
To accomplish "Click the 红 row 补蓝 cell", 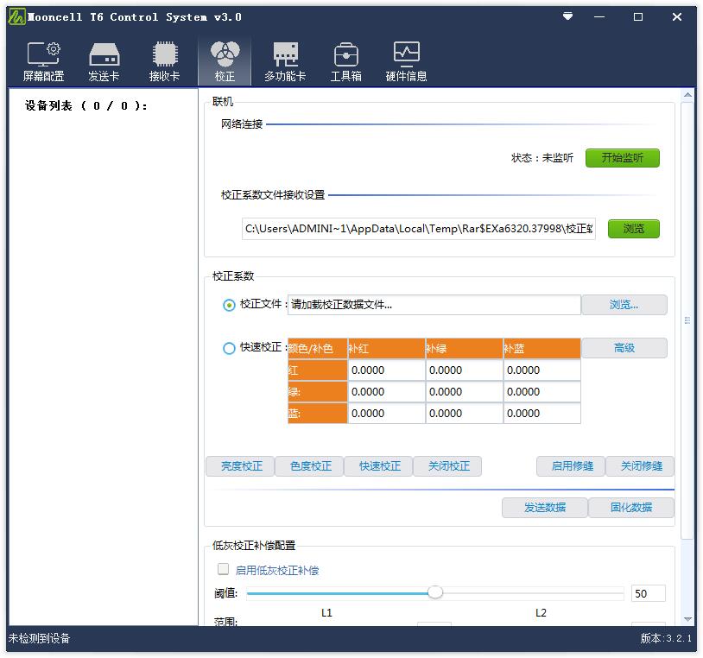I will coord(542,370).
